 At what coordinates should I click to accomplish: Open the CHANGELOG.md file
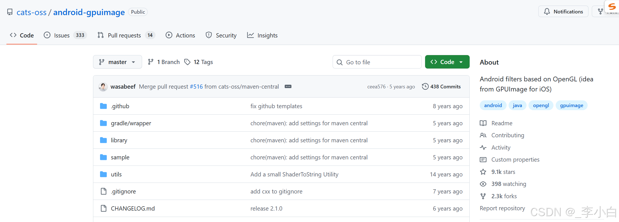tap(133, 209)
